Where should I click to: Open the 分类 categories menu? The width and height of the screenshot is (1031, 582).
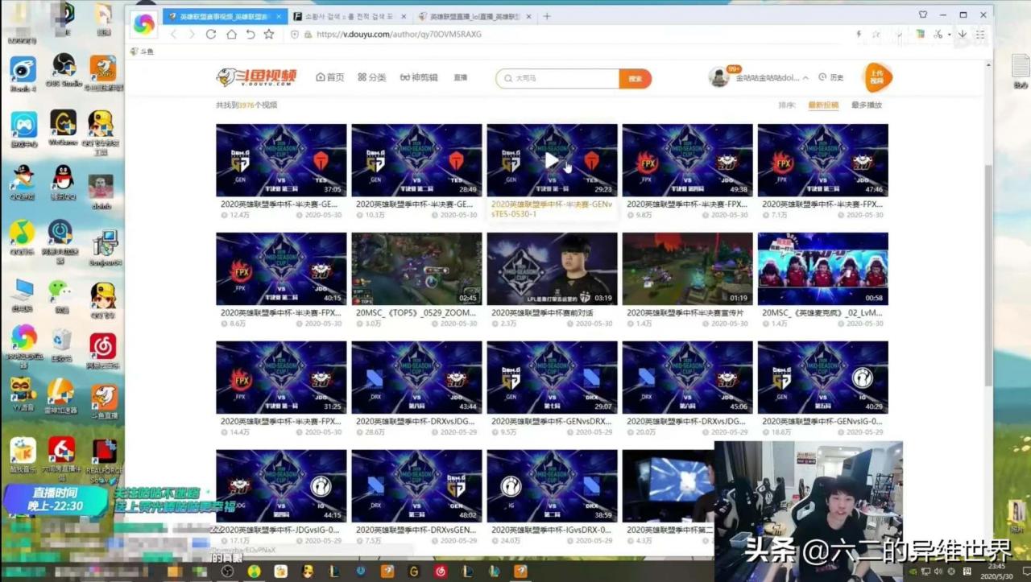point(372,77)
